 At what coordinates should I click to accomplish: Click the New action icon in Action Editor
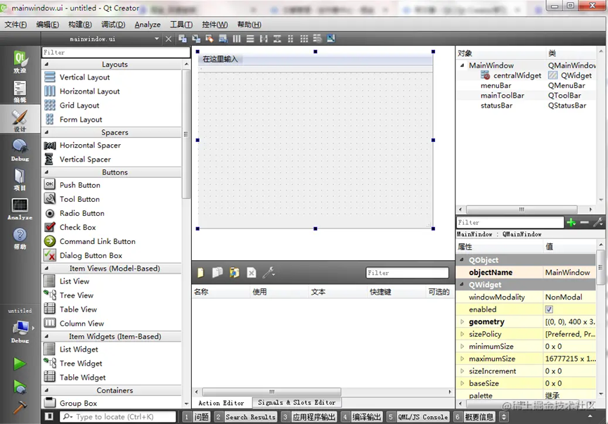200,273
